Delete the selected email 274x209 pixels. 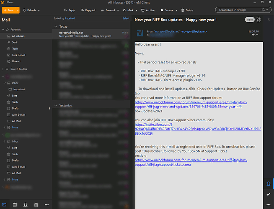187,10
